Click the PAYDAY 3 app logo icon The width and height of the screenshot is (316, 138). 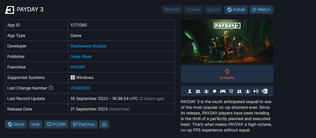click(9, 10)
